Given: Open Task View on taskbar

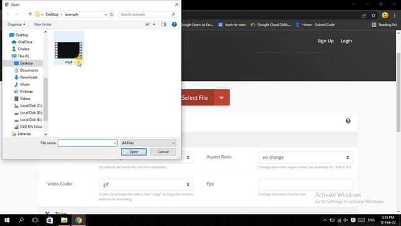Looking at the screenshot, I should 35,220.
